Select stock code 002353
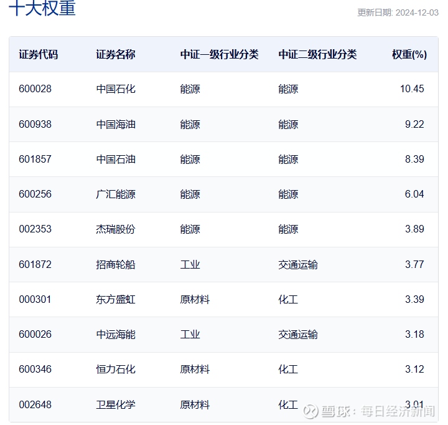This screenshot has height=425, width=448. 35,229
